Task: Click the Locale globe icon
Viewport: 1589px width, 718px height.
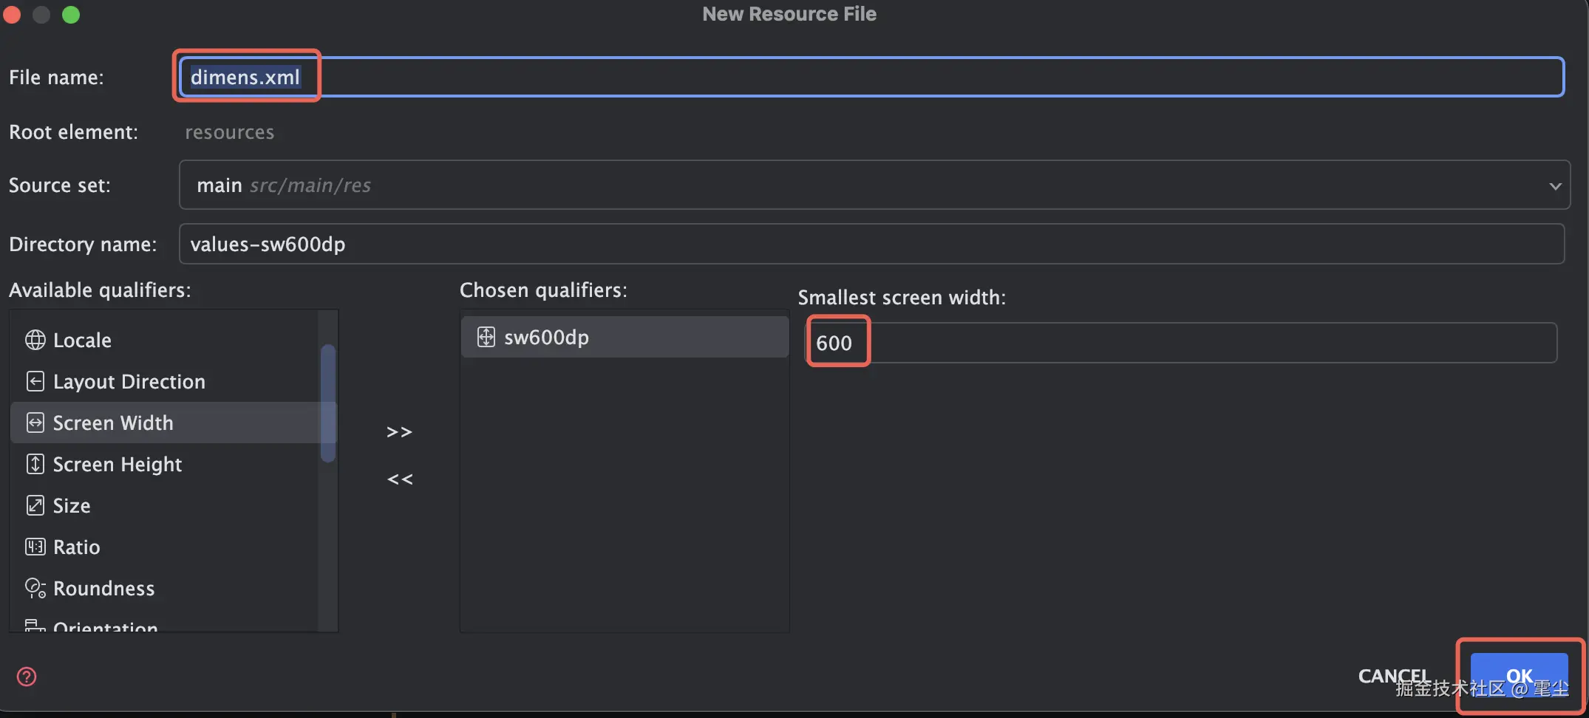Action: point(35,340)
